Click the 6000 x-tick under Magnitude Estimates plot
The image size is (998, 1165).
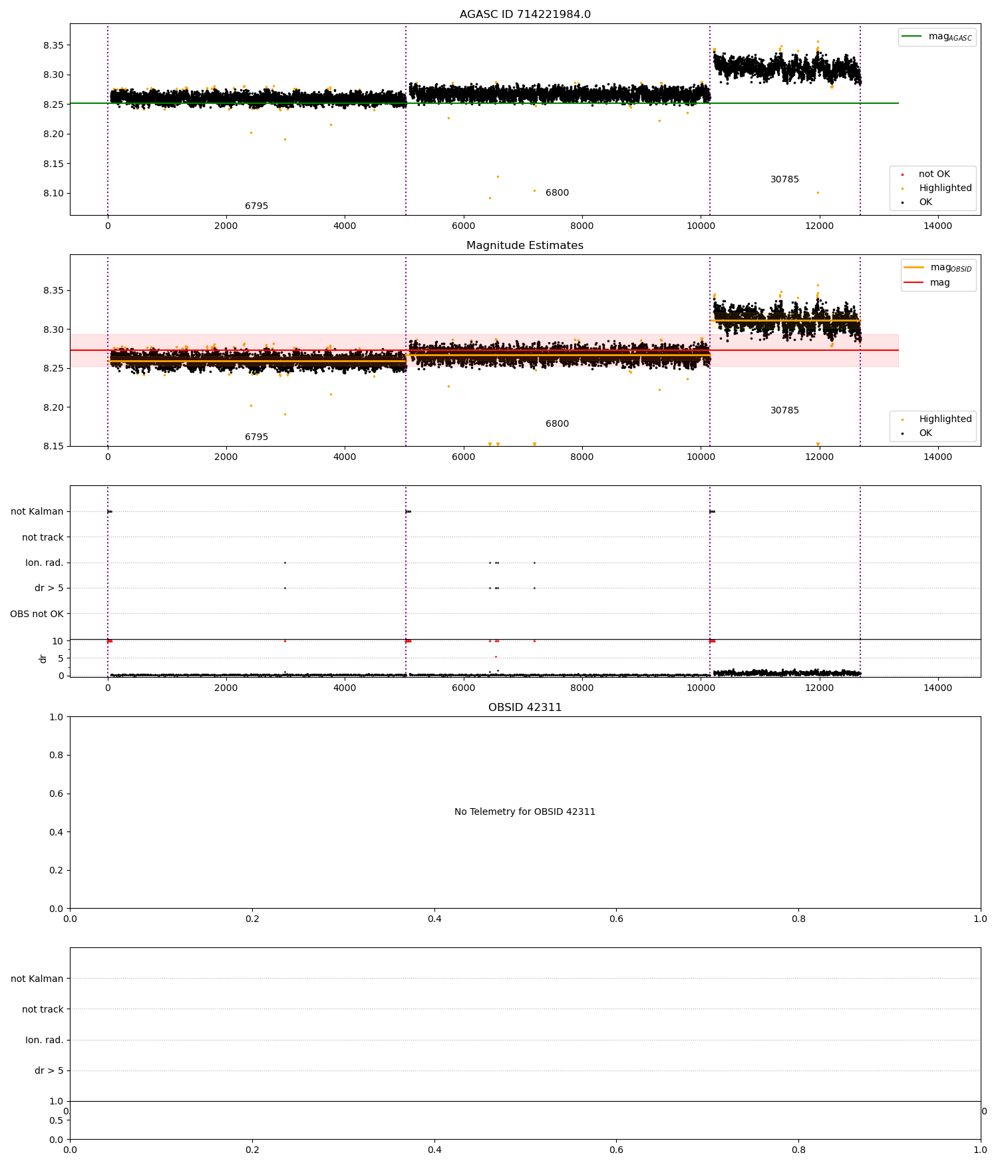click(464, 457)
